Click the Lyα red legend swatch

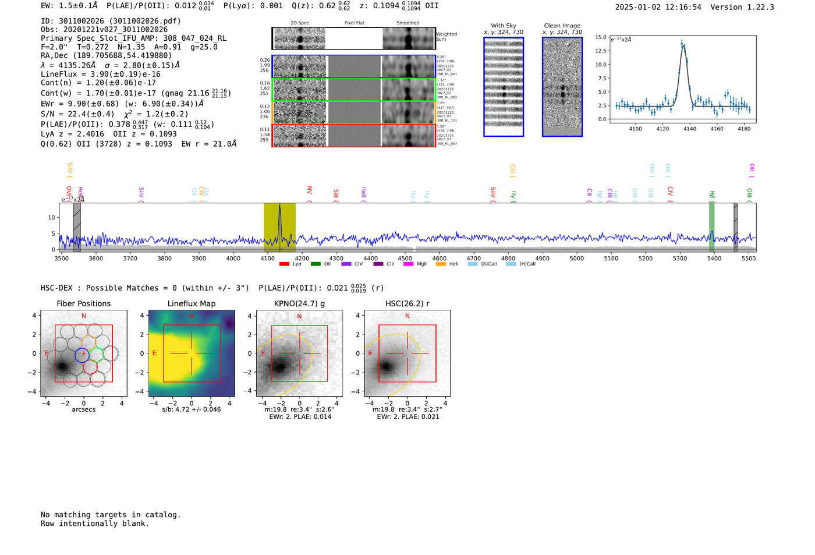pos(284,264)
